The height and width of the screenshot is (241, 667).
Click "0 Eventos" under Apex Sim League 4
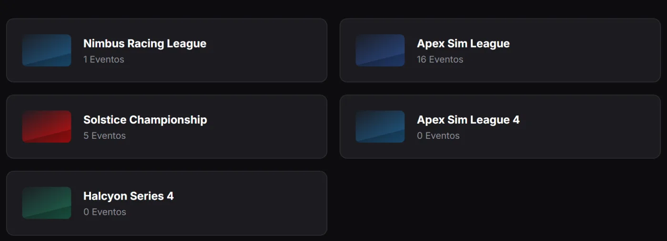click(438, 135)
